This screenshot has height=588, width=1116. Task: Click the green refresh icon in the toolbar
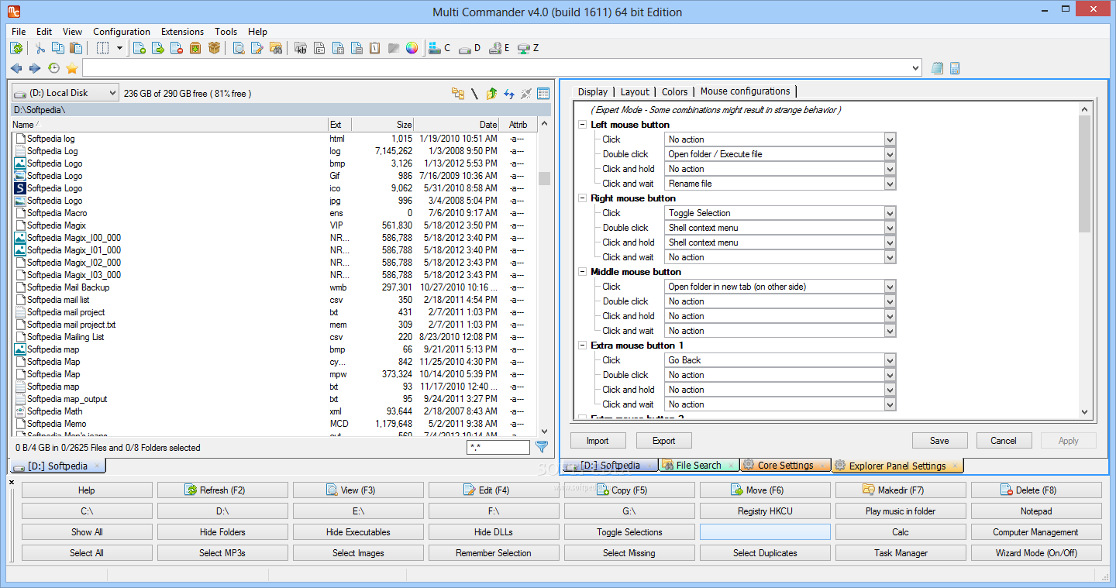click(16, 48)
